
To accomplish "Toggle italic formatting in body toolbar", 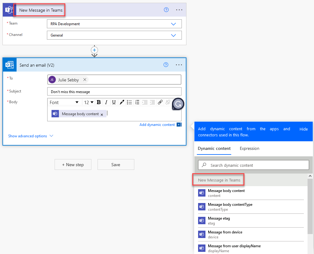I will pos(106,102).
